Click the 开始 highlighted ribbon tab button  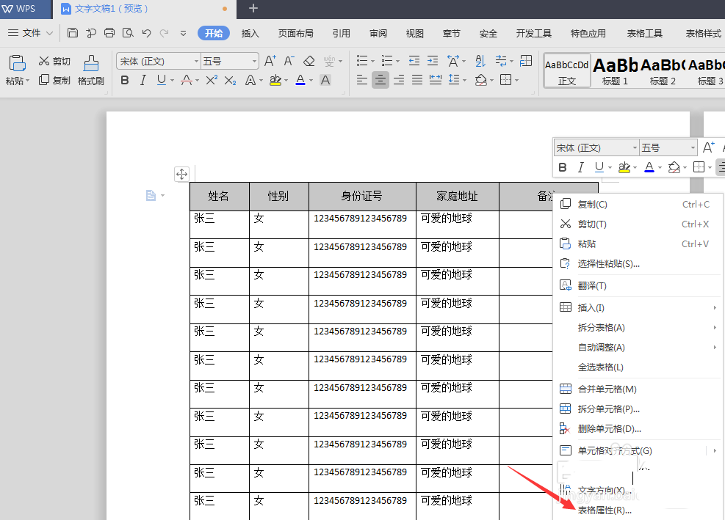click(x=214, y=33)
